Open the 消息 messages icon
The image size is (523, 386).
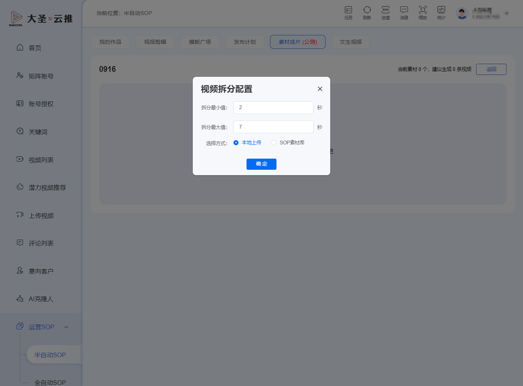[404, 13]
